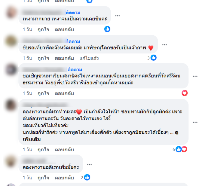Open three-dot menu beside 'ลองหางานอดิเรกเพิ่มมั้ยคะ' comment
The image size is (202, 186).
[89, 165]
